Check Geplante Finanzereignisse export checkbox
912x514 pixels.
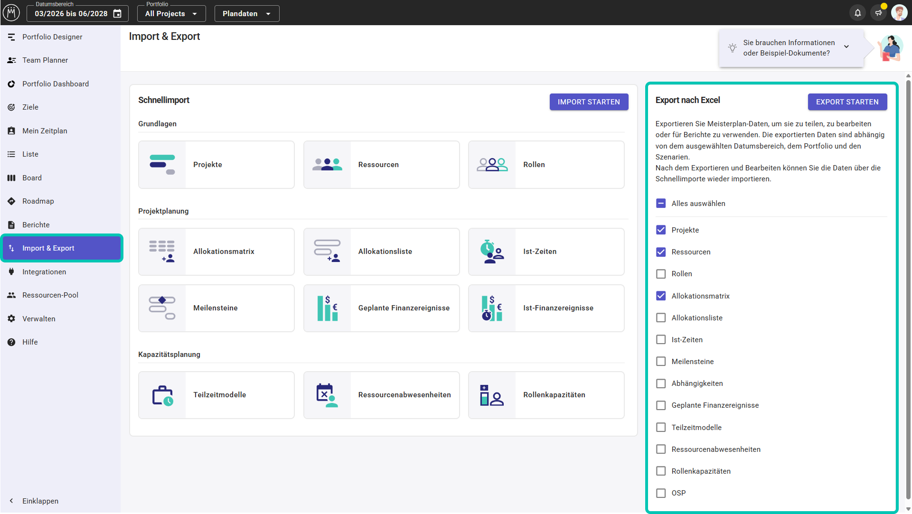pos(661,405)
